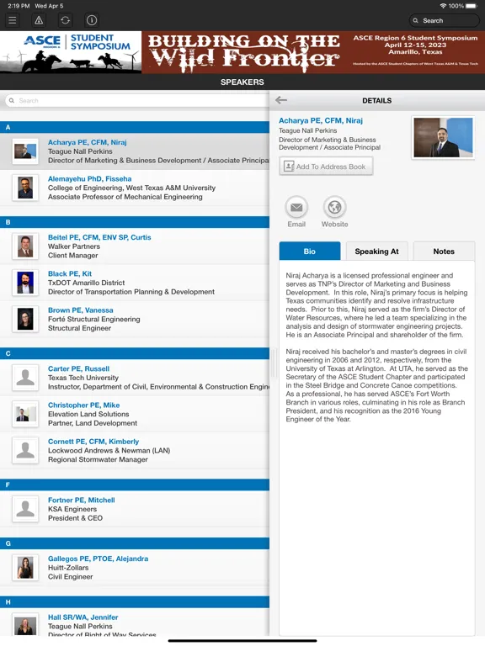Tap section header letter G
Screen dimensions: 485x646
8,544
